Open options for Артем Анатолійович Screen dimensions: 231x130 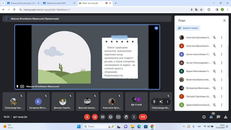click(x=222, y=54)
